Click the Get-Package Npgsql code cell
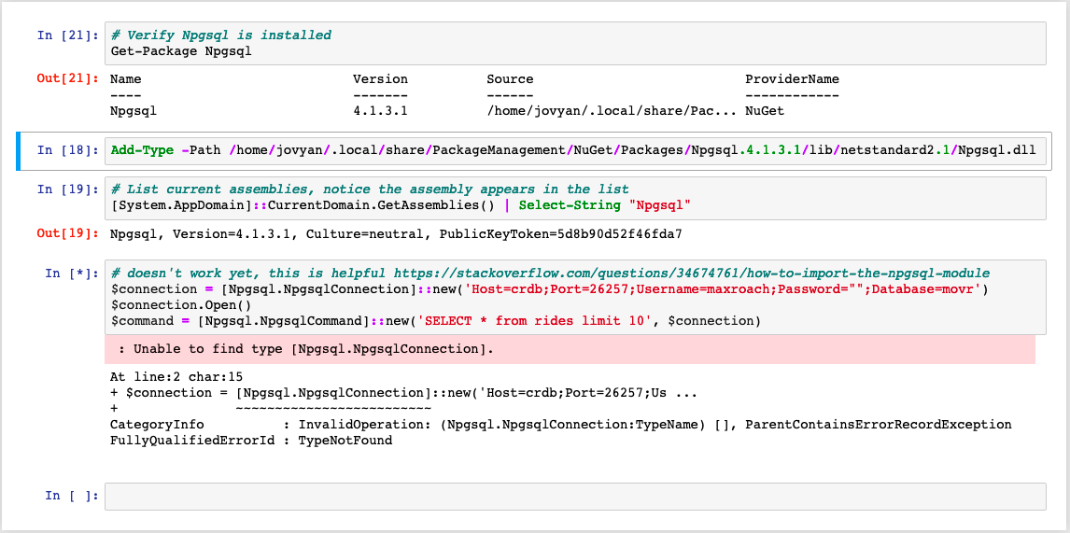1070x533 pixels. click(x=574, y=43)
